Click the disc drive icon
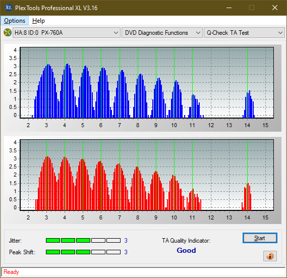This screenshot has height=278, width=287. tap(8, 33)
